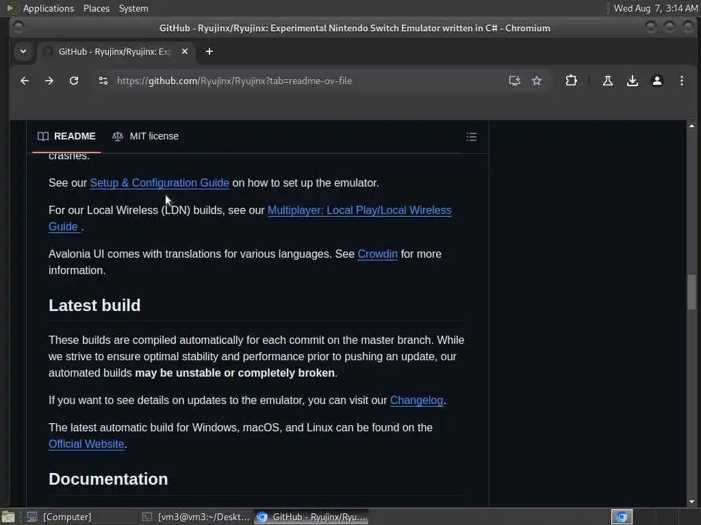Switch to the README tab
This screenshot has height=525, width=701.
pyautogui.click(x=66, y=136)
